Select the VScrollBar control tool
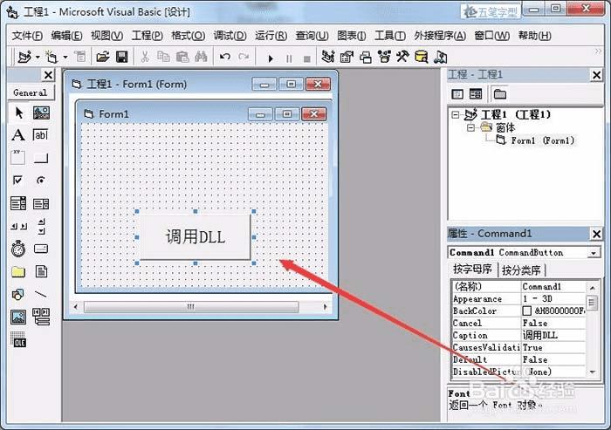Screen dimensions: 611x430 [41, 226]
